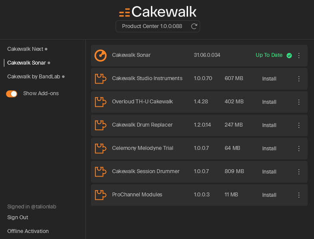Install ProChannel Modules
This screenshot has width=314, height=239.
point(269,195)
